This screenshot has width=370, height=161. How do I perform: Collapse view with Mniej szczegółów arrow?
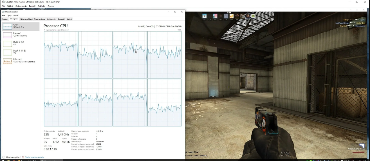[x=4, y=157]
